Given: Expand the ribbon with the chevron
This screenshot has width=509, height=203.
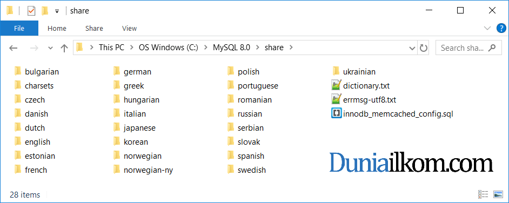Looking at the screenshot, I should 487,28.
